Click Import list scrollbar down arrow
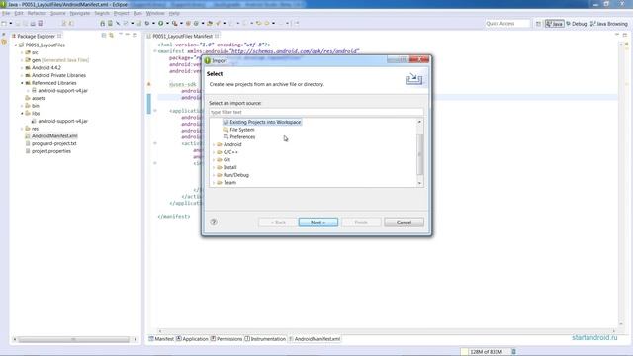 point(419,183)
